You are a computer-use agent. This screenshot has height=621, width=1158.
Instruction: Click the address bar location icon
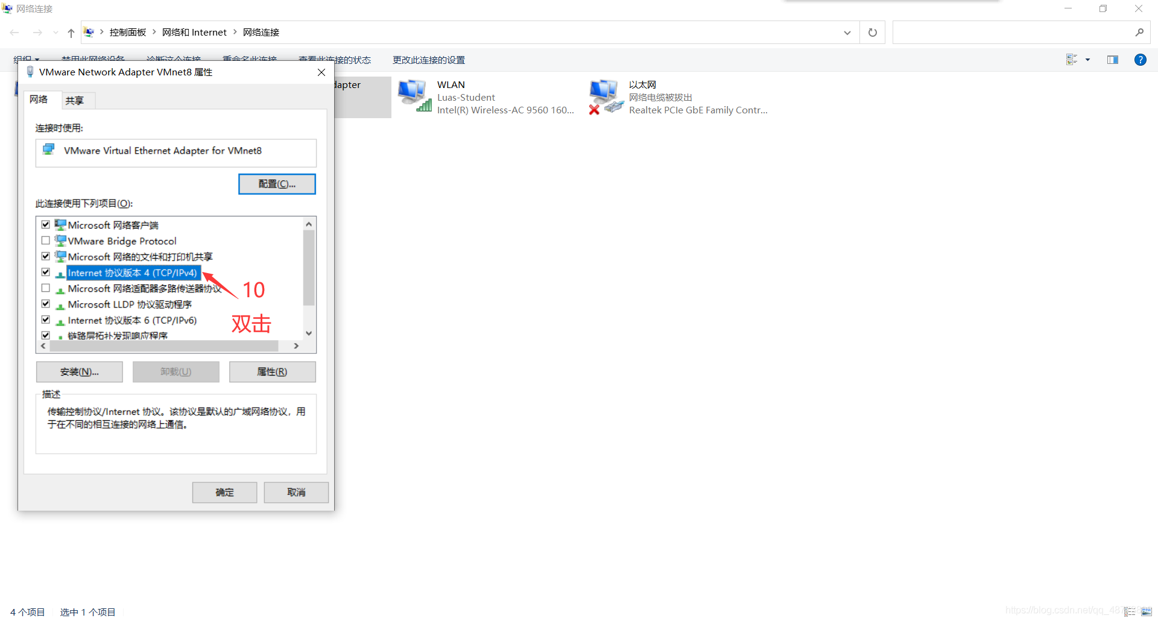tap(89, 32)
